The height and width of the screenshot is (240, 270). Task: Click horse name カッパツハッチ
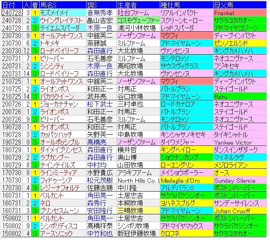[x=63, y=135]
